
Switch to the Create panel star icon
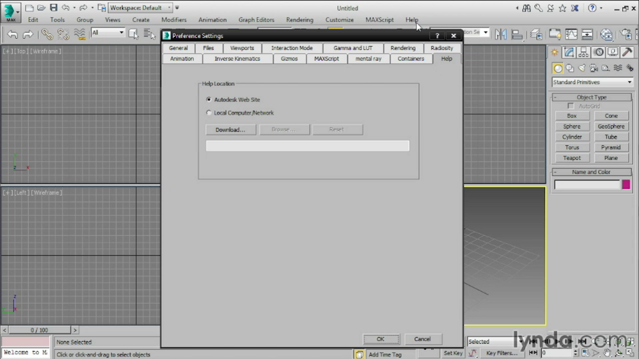coord(554,52)
